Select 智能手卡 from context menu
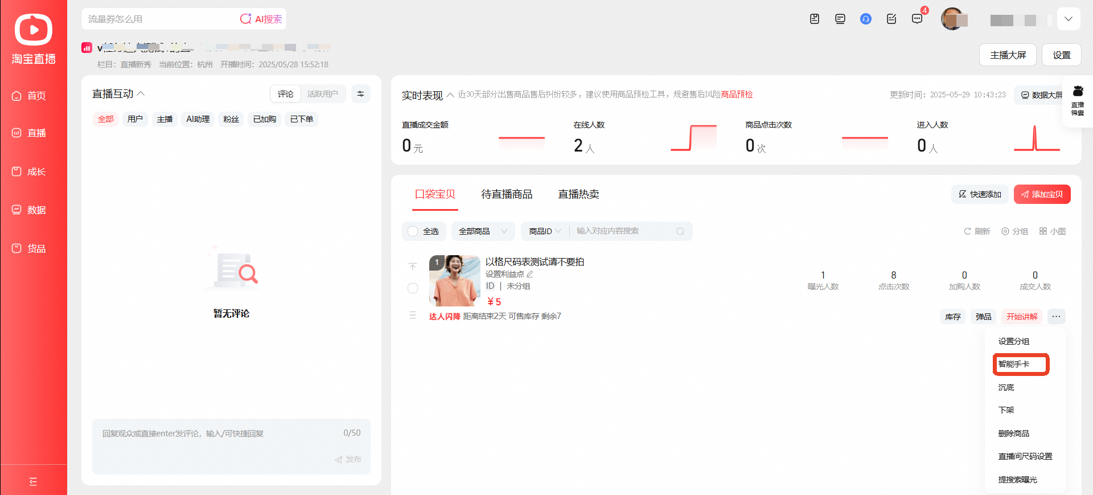 point(1014,364)
